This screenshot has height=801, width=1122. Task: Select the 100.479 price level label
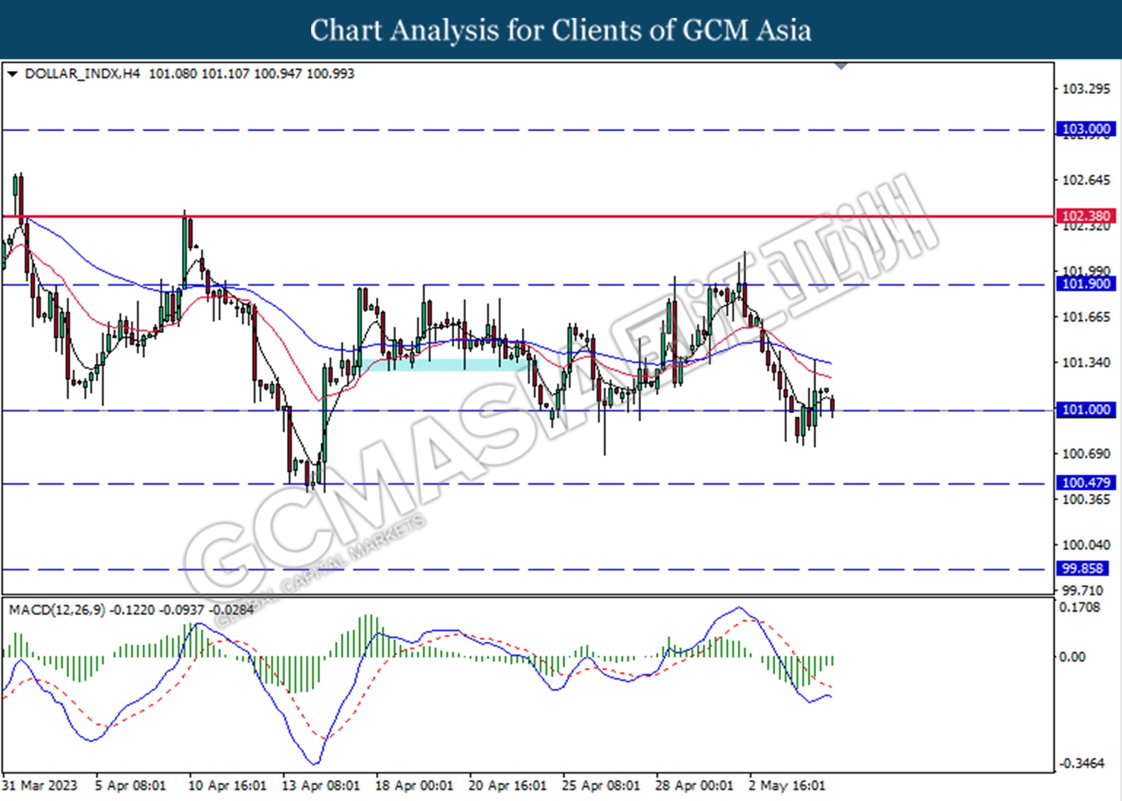point(1086,482)
